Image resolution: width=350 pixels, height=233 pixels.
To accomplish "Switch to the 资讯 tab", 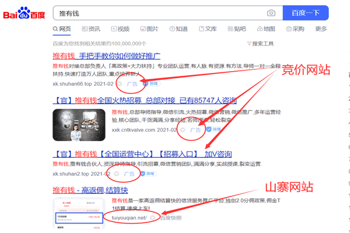I will (91, 29).
